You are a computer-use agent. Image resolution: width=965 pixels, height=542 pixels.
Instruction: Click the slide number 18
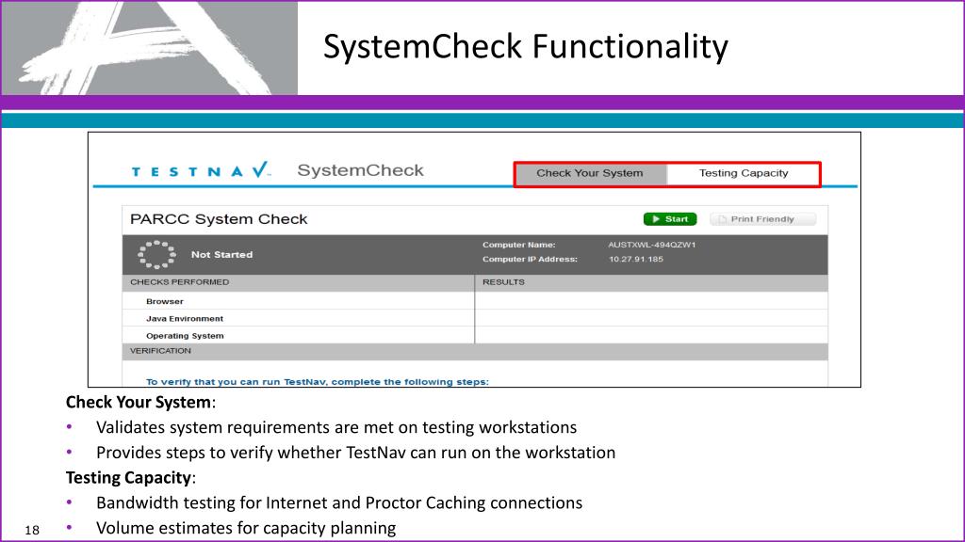pyautogui.click(x=32, y=530)
